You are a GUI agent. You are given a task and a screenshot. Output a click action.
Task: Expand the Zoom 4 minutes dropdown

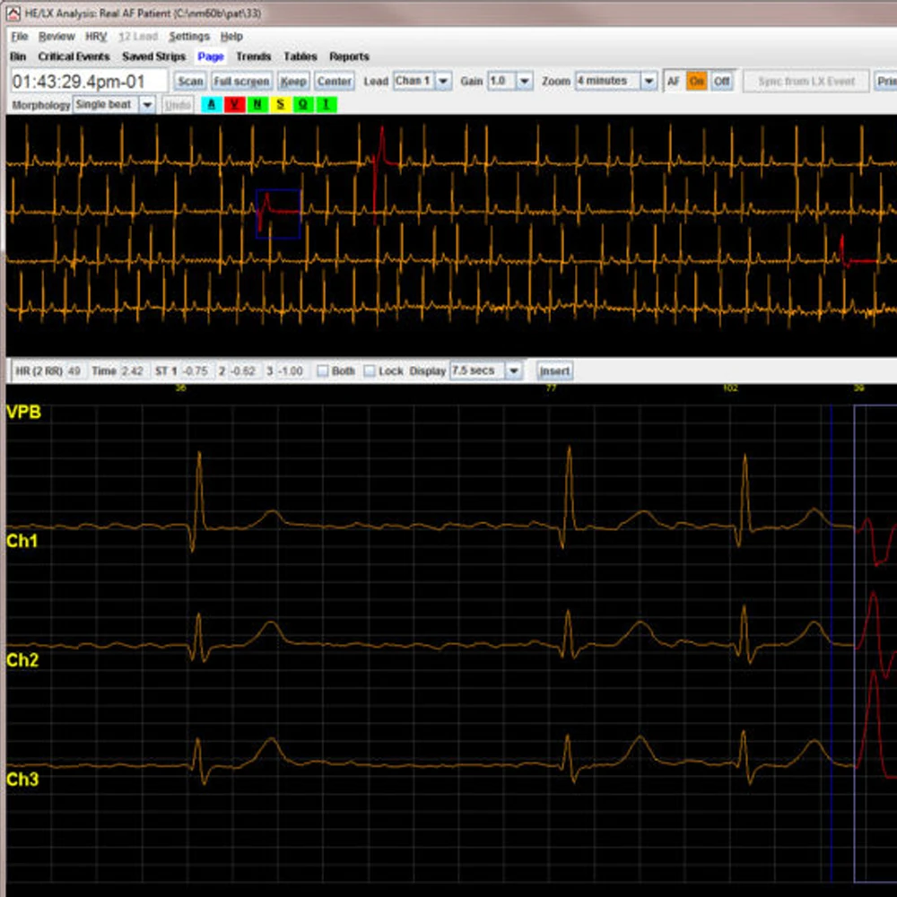tap(649, 81)
